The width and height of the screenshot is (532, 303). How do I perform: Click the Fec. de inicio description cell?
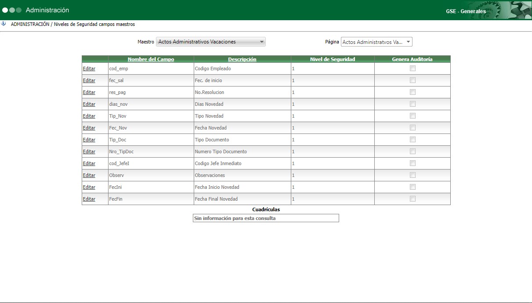point(242,80)
